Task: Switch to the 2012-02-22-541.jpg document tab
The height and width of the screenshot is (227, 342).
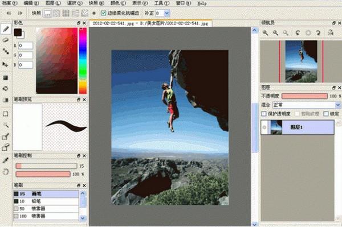Action: click(x=150, y=23)
